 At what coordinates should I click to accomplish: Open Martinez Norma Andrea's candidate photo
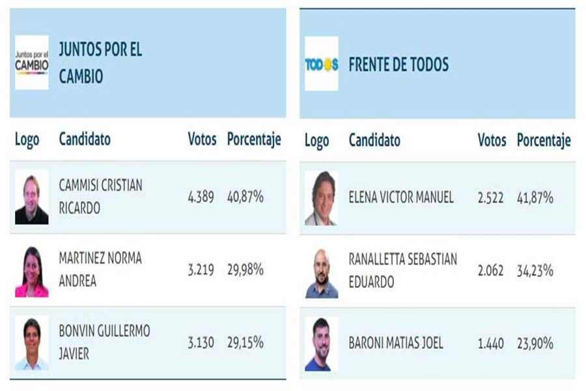point(32,270)
